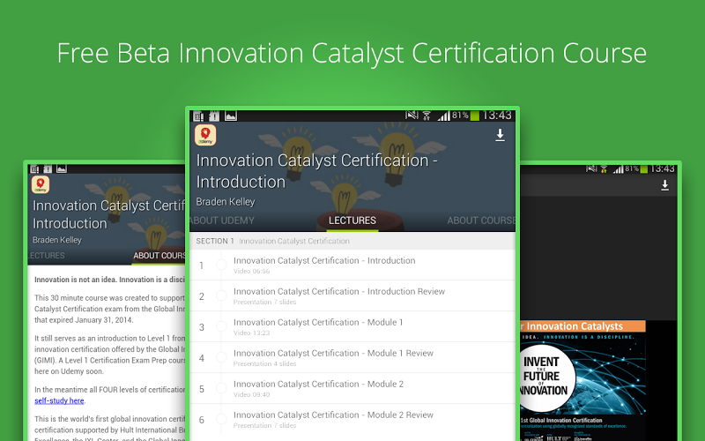Viewport: 705px width, 441px height.
Task: Mark lecture 5 progress circle
Action: tap(221, 389)
